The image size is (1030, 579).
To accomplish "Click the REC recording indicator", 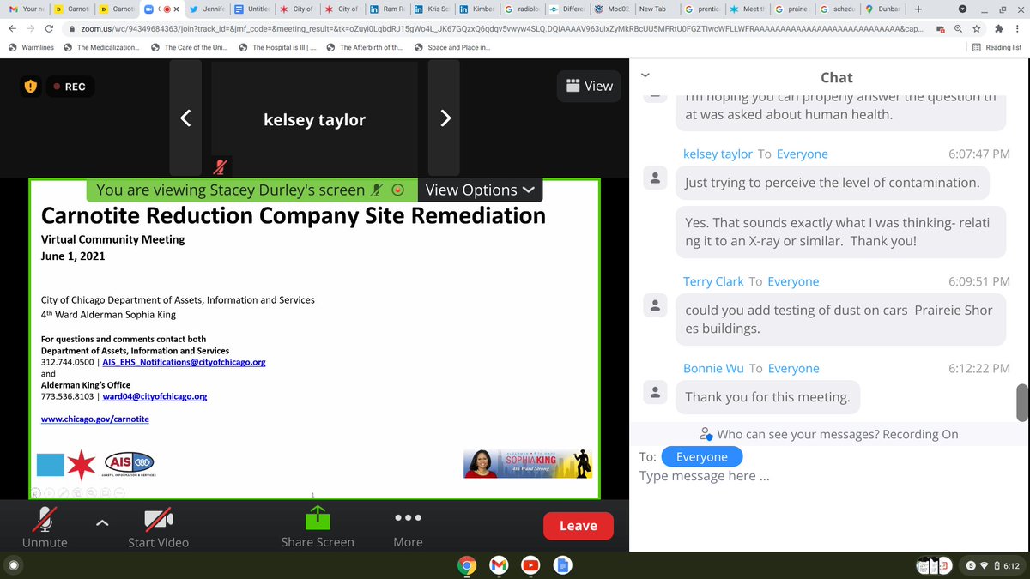I will (x=69, y=87).
